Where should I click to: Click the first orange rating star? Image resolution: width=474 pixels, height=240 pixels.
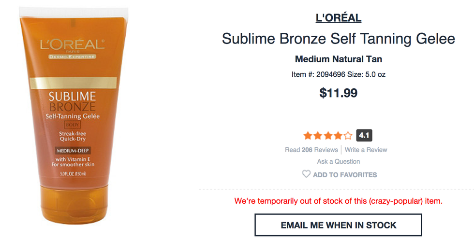tap(308, 136)
